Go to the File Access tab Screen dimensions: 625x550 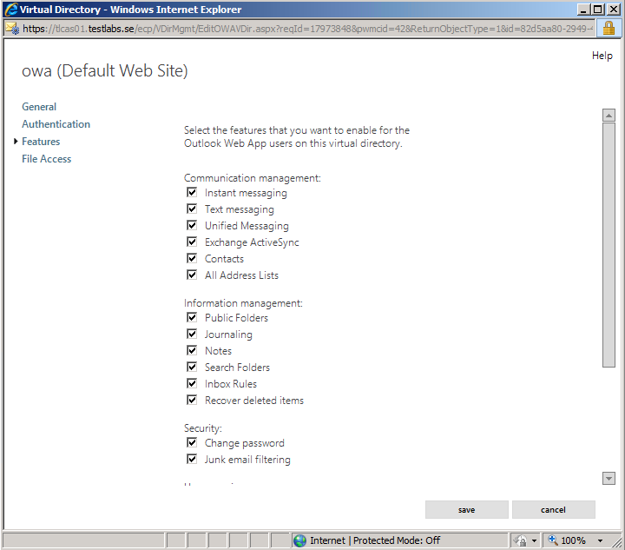(46, 159)
